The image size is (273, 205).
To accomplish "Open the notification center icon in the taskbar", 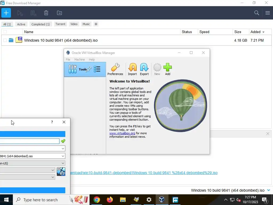I will [x=264, y=200].
